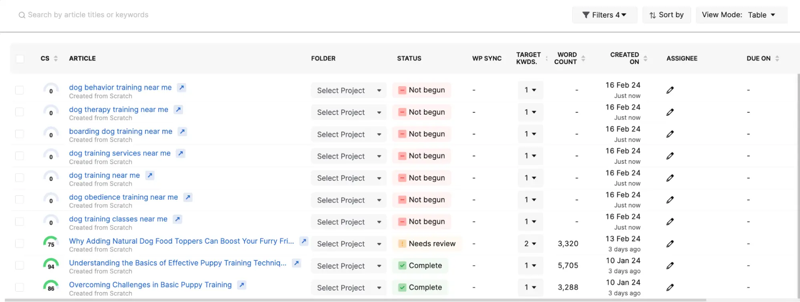This screenshot has width=800, height=302.
Task: Edit assignee pencil for Understanding the Basics row
Action: [x=670, y=266]
